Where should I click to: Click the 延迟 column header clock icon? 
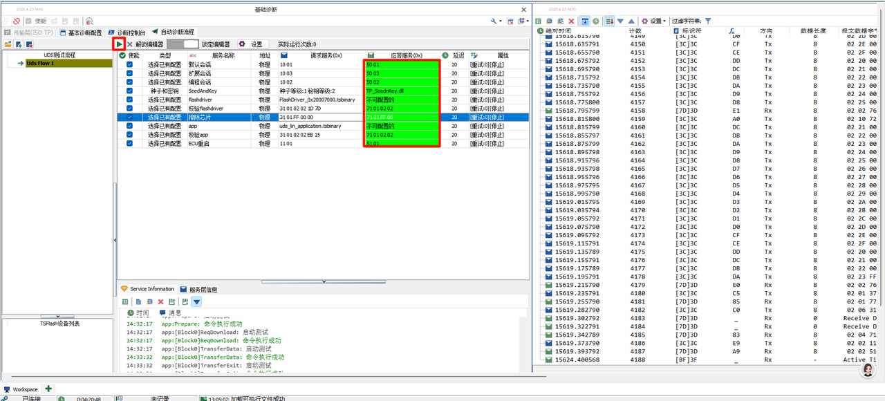coord(445,55)
